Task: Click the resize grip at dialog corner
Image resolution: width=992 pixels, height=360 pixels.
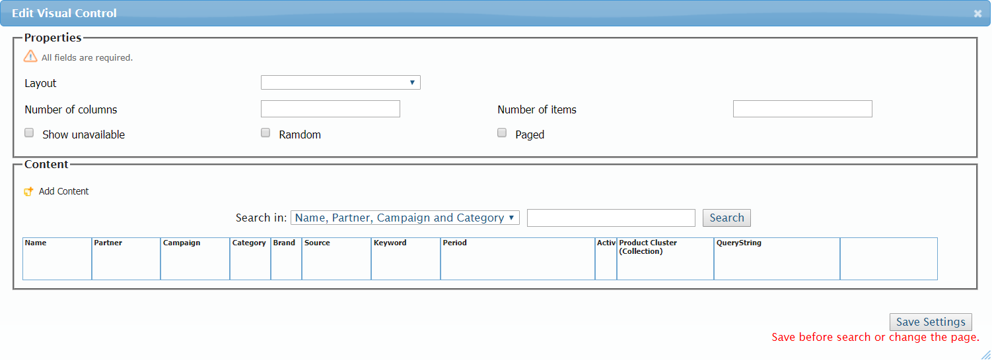Action: tap(985, 354)
